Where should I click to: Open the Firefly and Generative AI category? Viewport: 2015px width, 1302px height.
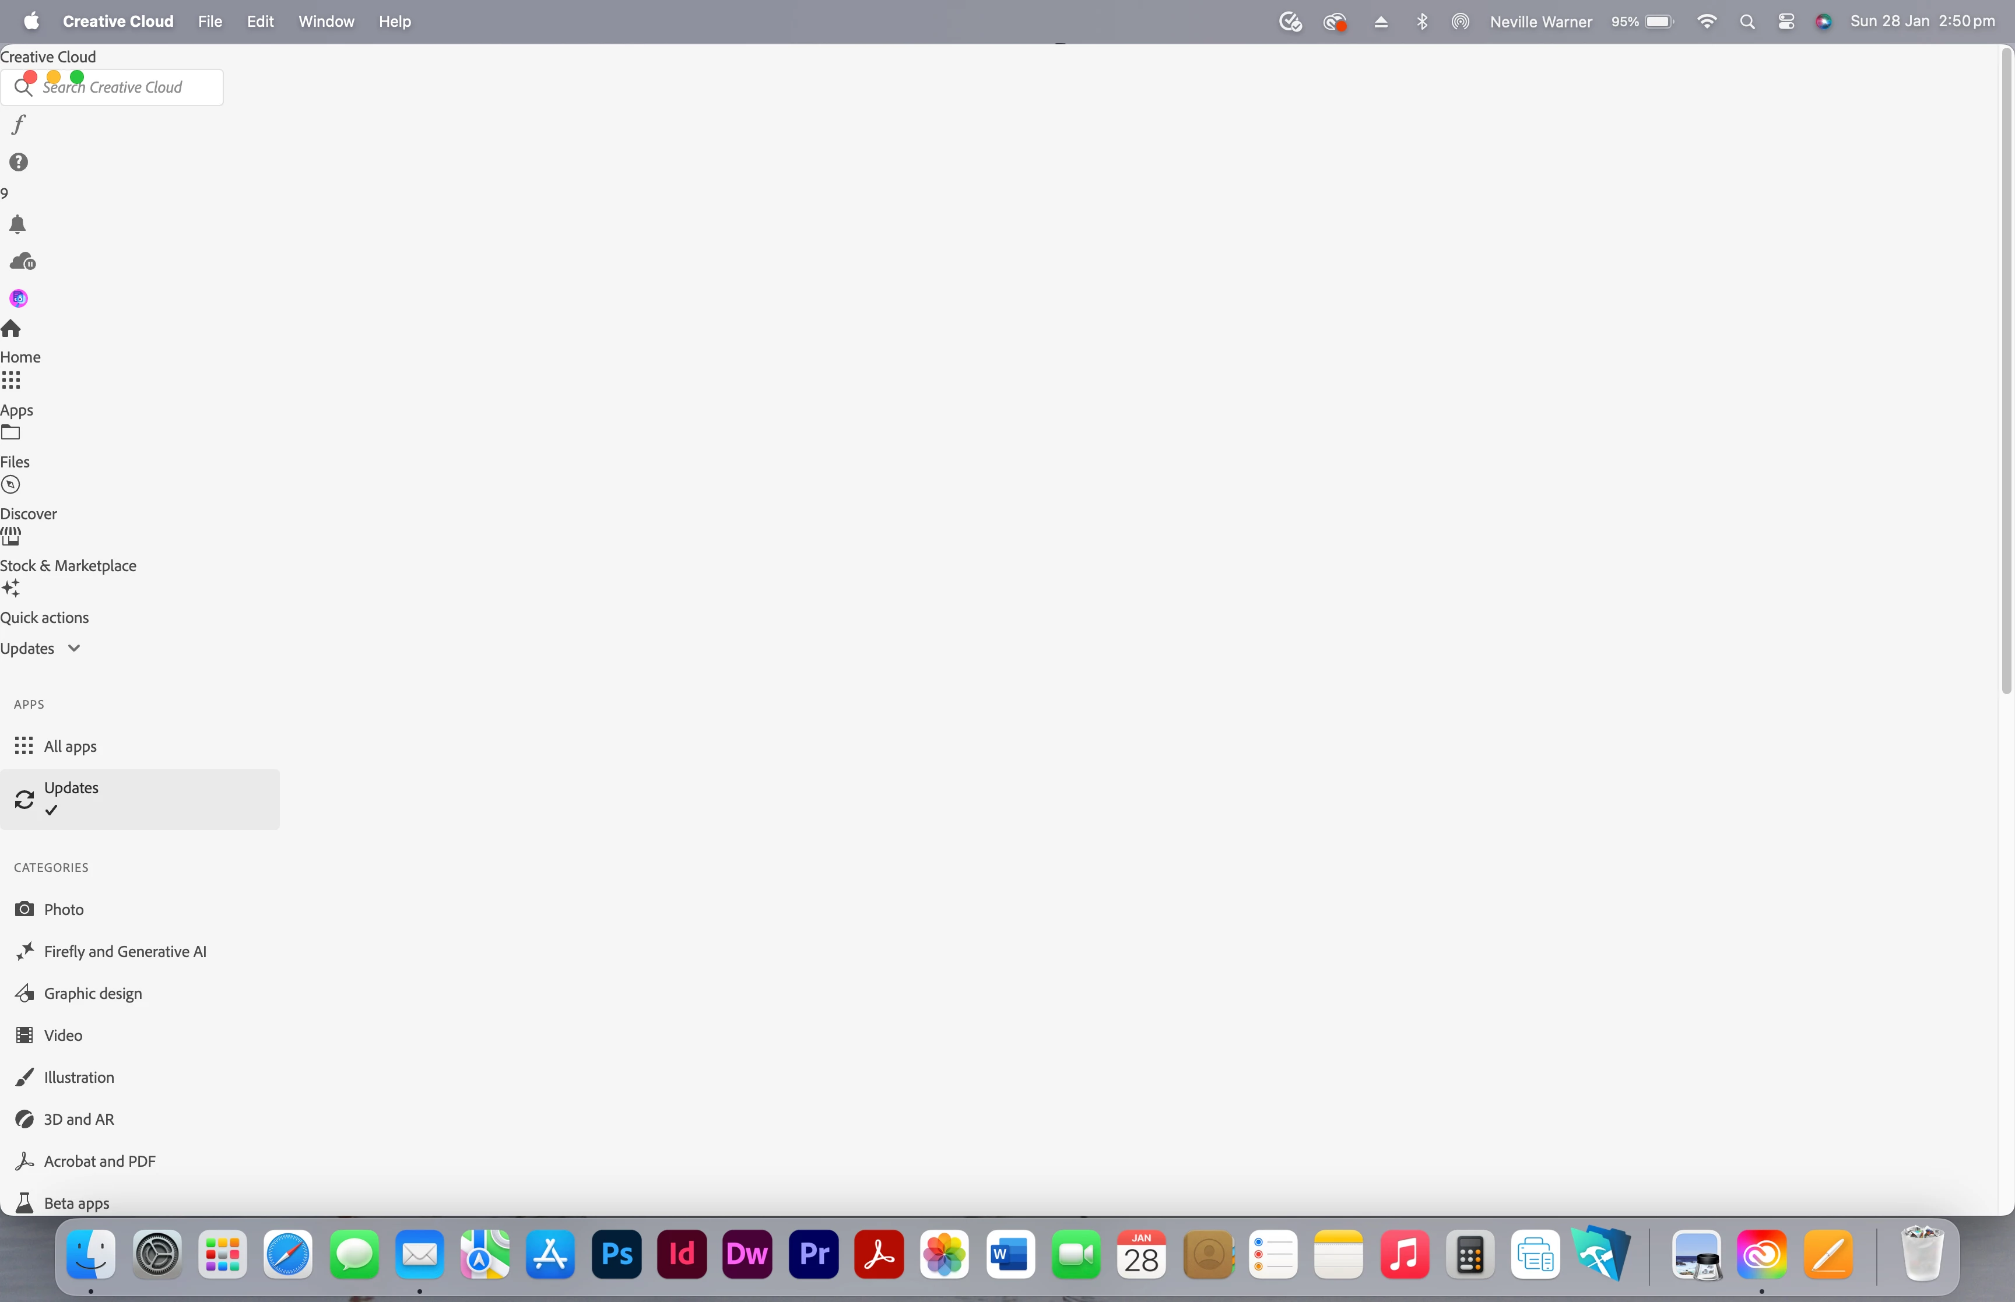124,951
